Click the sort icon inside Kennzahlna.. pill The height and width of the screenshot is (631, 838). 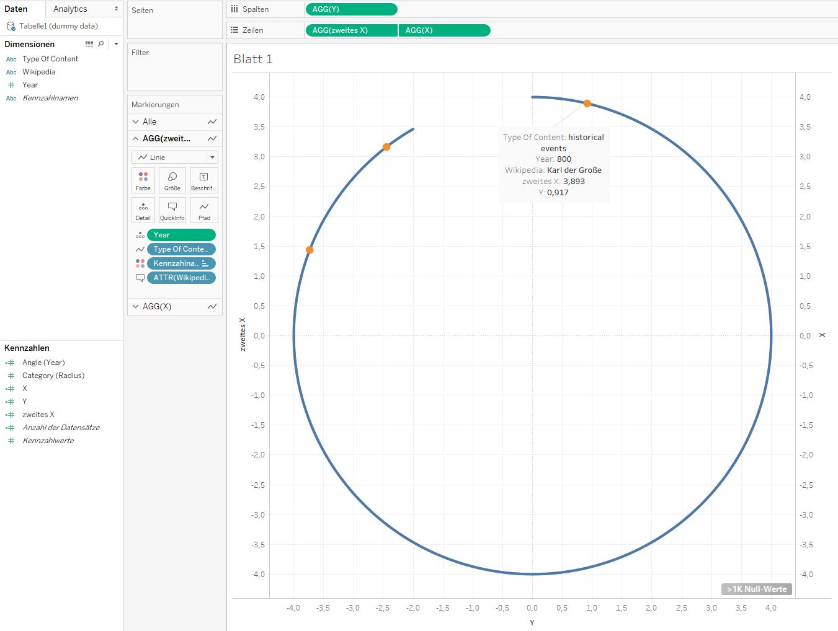pos(205,263)
